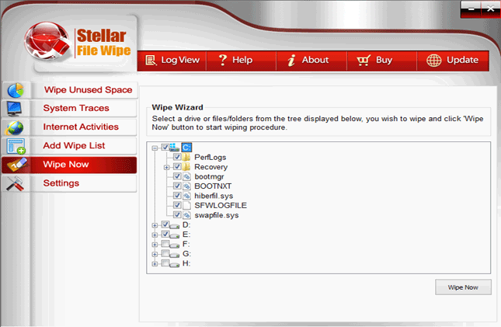501x327 pixels.
Task: Uncheck the Recovery folder checkbox
Action: [177, 166]
